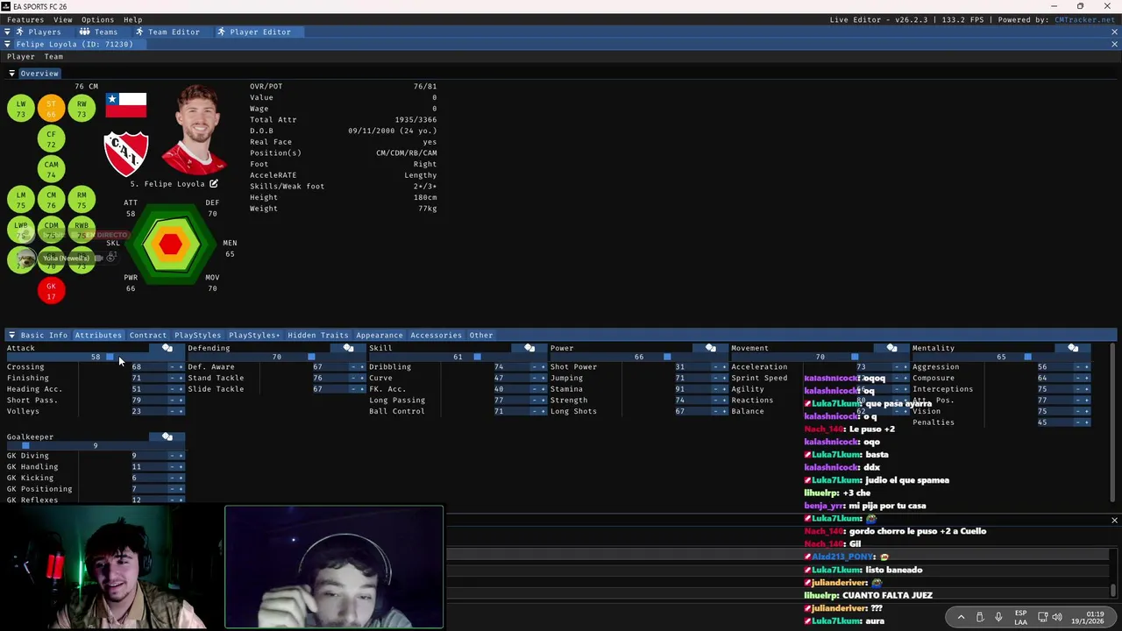The height and width of the screenshot is (631, 1122).
Task: Open the View menu
Action: click(x=63, y=19)
